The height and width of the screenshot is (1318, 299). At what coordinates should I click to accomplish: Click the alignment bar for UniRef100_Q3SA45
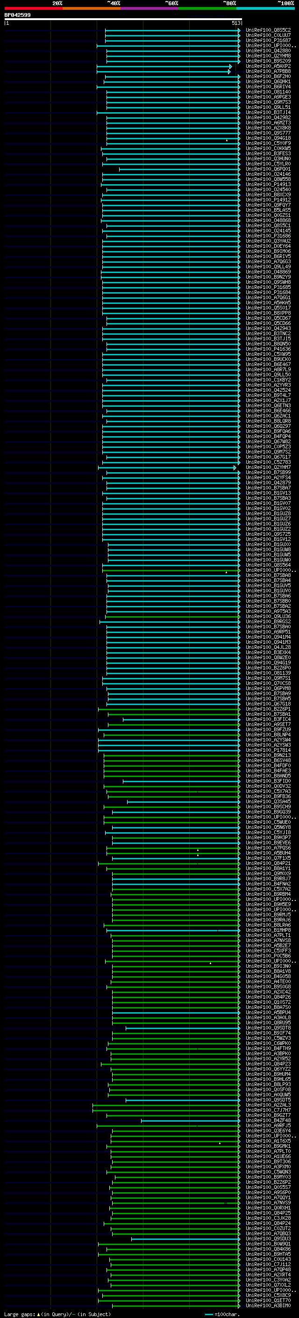coord(184,802)
